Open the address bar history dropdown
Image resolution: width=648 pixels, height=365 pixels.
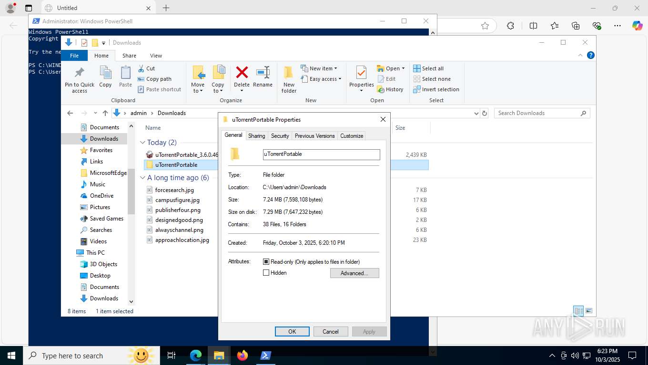pos(476,113)
